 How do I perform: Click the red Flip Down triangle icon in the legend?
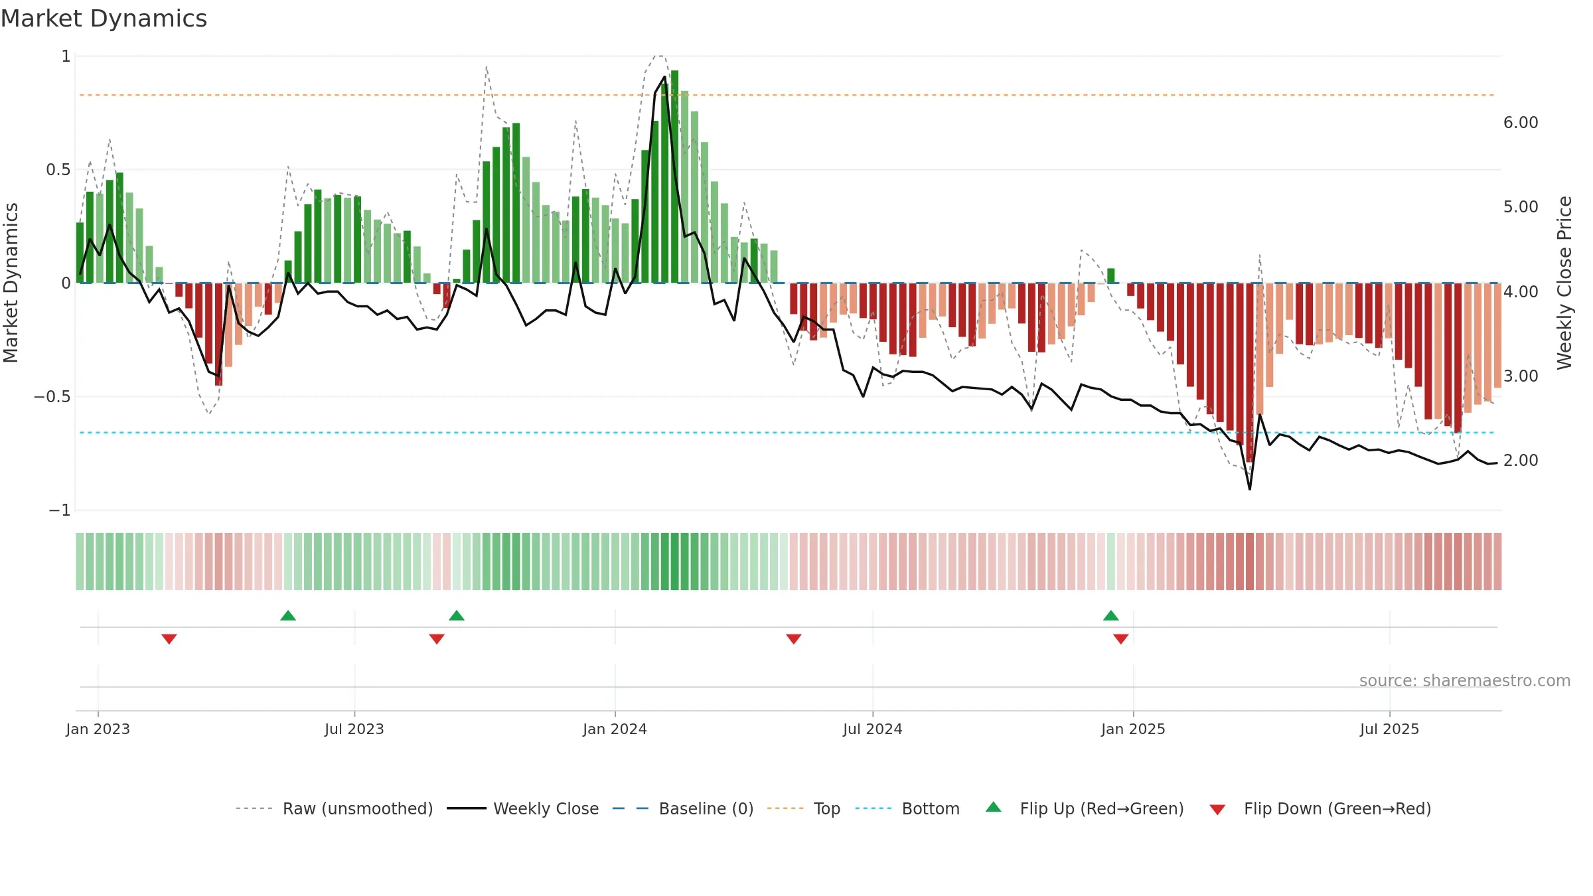pos(1217,810)
